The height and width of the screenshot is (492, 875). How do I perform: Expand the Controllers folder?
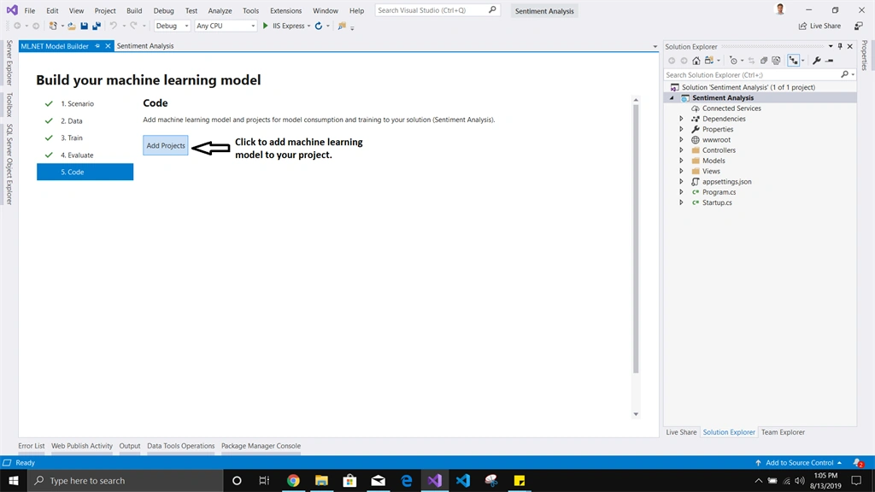point(681,150)
